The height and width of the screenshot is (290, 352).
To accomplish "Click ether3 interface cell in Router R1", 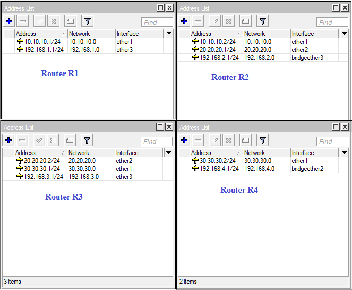I will click(140, 50).
